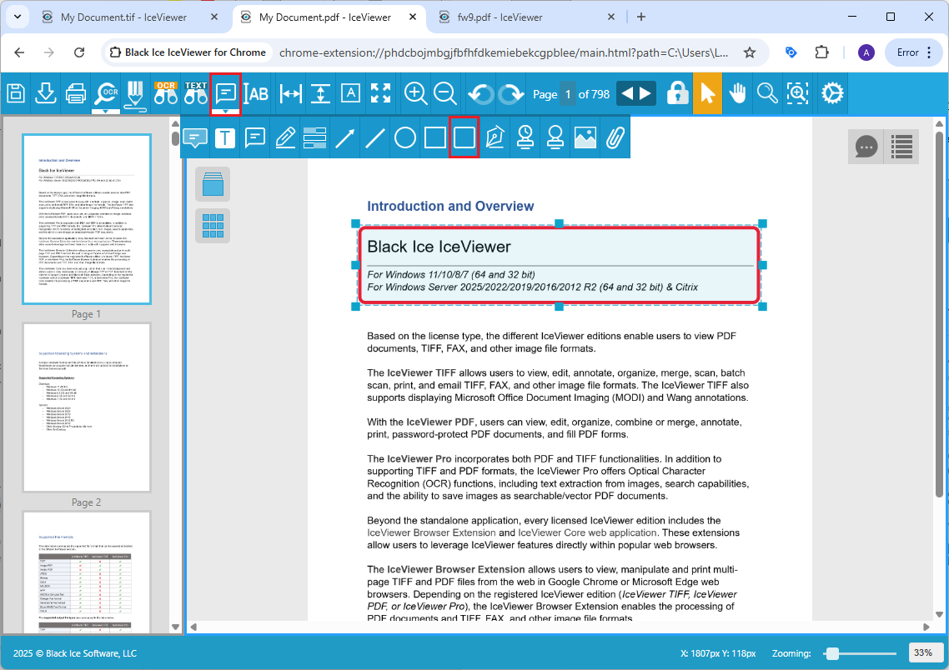Insert an image annotation
This screenshot has width=949, height=670.
pos(585,137)
